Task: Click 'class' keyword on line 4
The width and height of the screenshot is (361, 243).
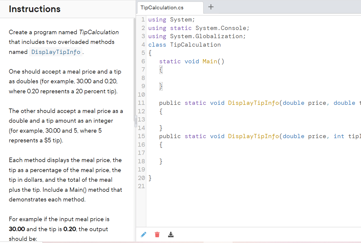Action: pyautogui.click(x=157, y=45)
